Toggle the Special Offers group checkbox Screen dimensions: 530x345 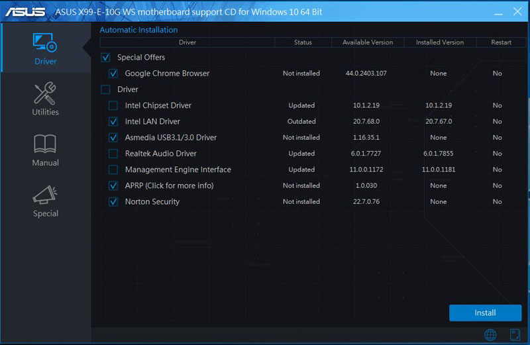click(x=105, y=58)
